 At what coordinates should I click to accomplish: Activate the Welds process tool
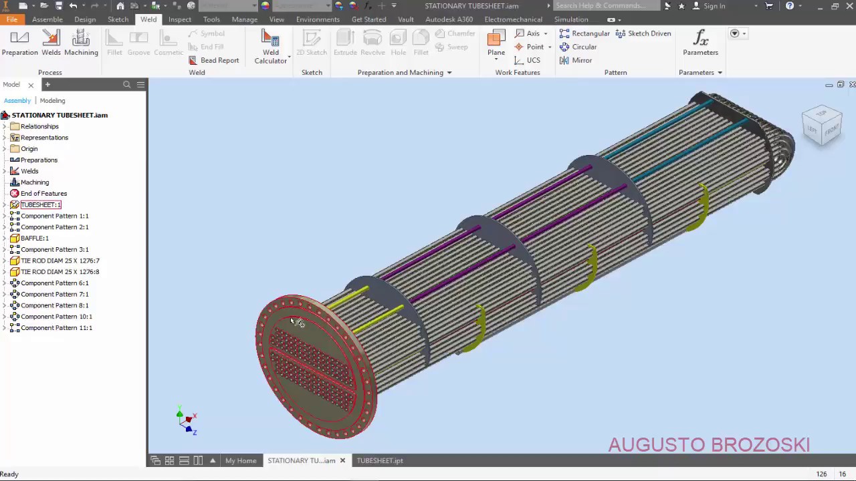(x=51, y=43)
